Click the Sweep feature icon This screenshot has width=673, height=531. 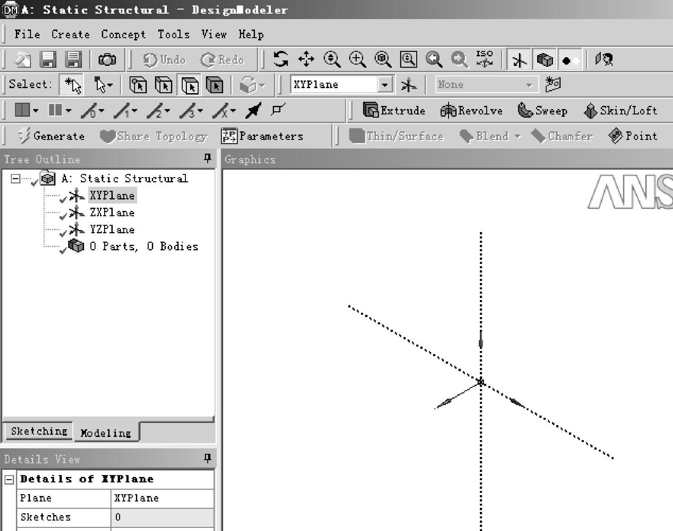[x=525, y=110]
